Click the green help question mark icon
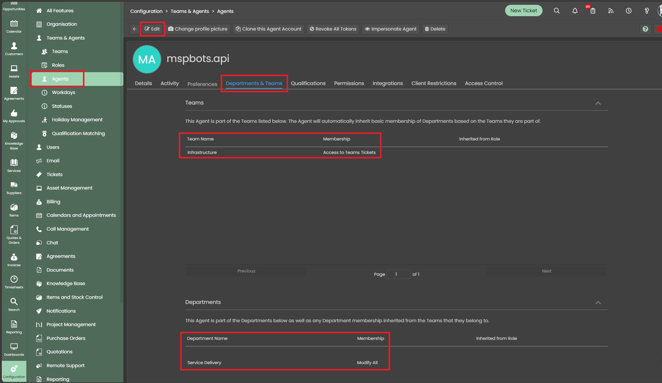Viewport: 662px width, 383px height. pyautogui.click(x=645, y=29)
